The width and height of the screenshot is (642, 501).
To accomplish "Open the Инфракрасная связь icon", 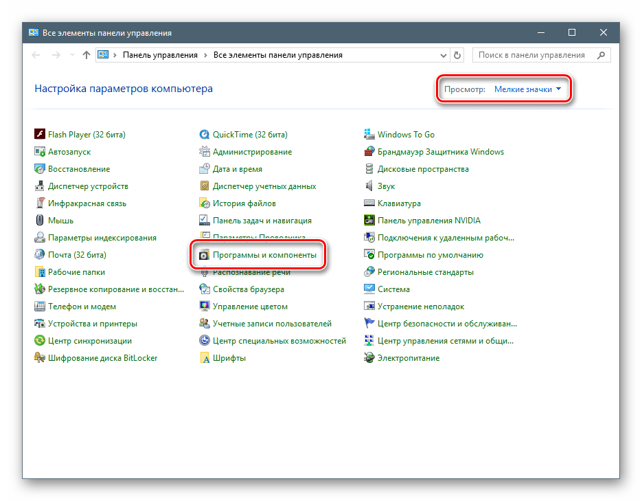I will click(39, 203).
